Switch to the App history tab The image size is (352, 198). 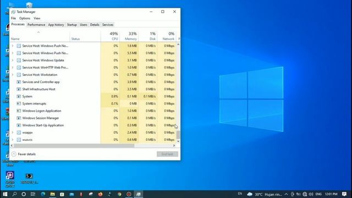tap(56, 25)
